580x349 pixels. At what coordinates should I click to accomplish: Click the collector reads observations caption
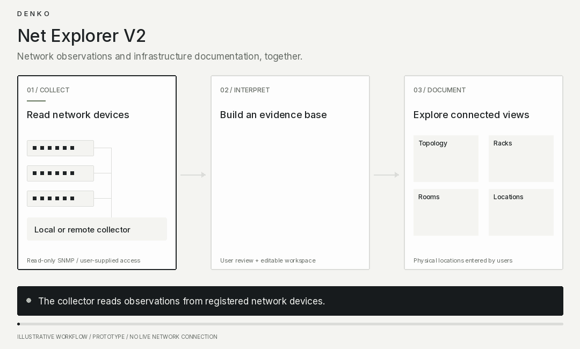(x=182, y=301)
